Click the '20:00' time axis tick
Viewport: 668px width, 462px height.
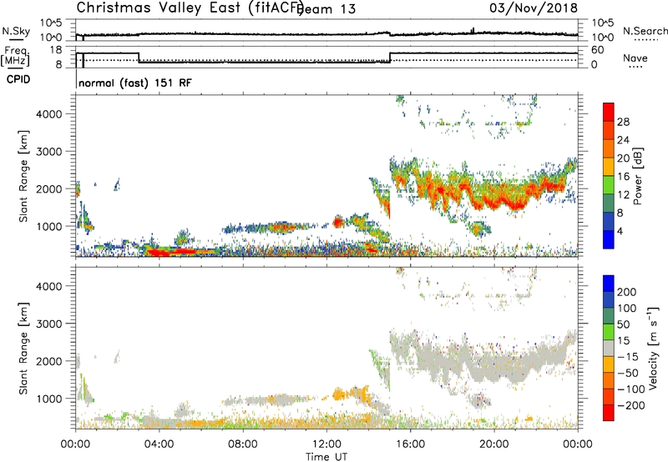point(494,444)
